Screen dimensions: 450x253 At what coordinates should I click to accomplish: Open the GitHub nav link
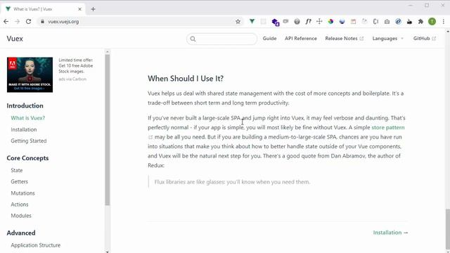[x=425, y=39]
